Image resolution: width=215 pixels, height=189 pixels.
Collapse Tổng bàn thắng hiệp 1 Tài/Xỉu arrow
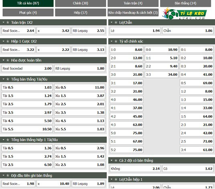click(x=4, y=140)
